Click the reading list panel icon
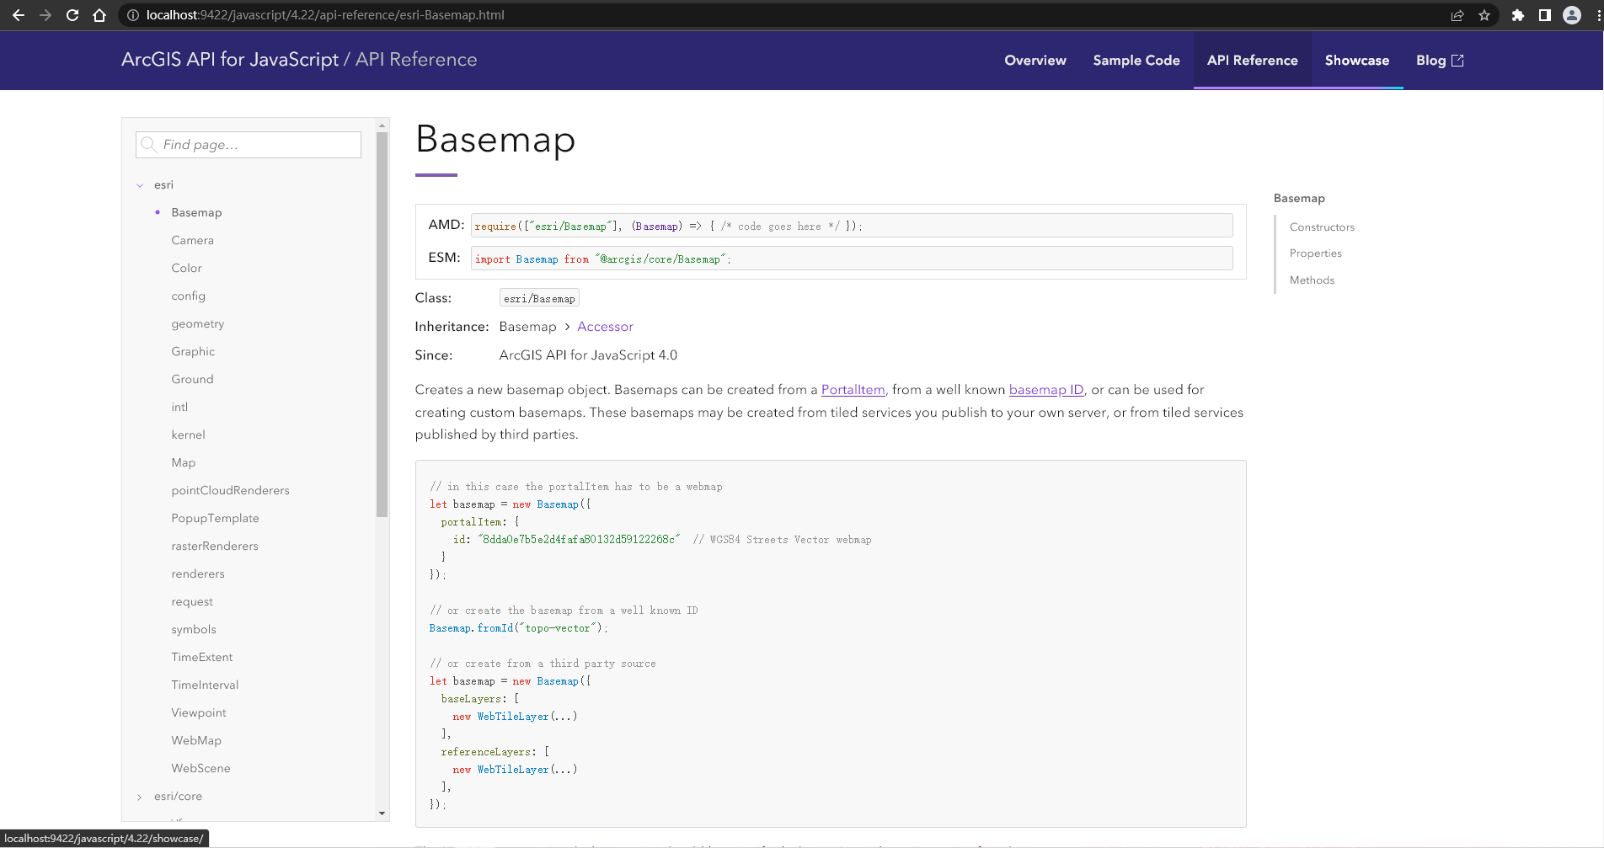 [x=1545, y=14]
